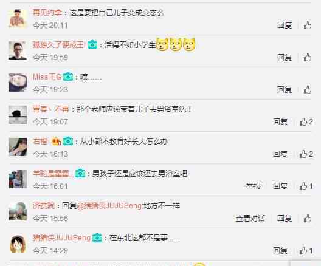
Task: Reply to Miss王G's comment
Action: (285, 89)
